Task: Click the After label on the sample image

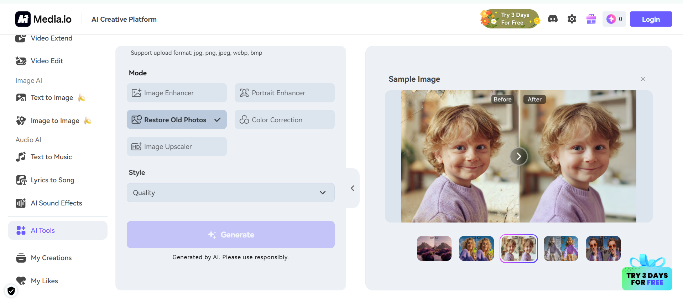Action: 535,100
